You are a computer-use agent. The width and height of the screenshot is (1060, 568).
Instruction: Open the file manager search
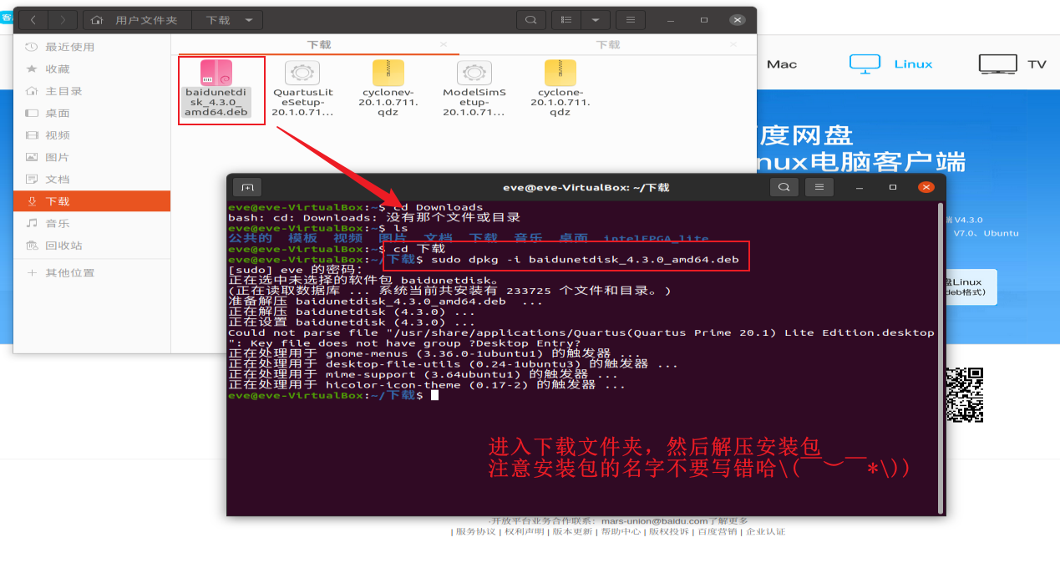(x=531, y=20)
